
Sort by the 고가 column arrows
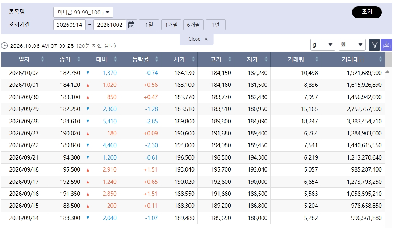coord(230,59)
